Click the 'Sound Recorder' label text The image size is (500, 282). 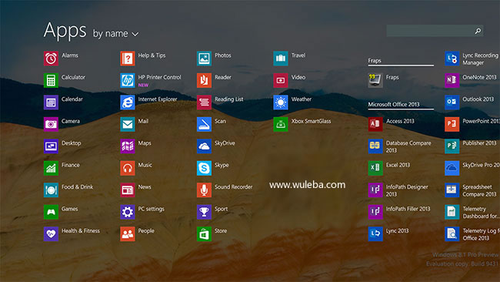tap(233, 186)
